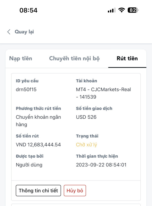Click the withdrawal amount VND 12,683,444.54
The image size is (152, 206).
[x=38, y=145]
